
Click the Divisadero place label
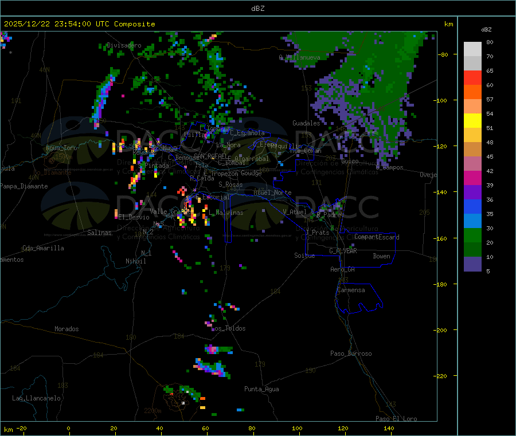pyautogui.click(x=124, y=45)
